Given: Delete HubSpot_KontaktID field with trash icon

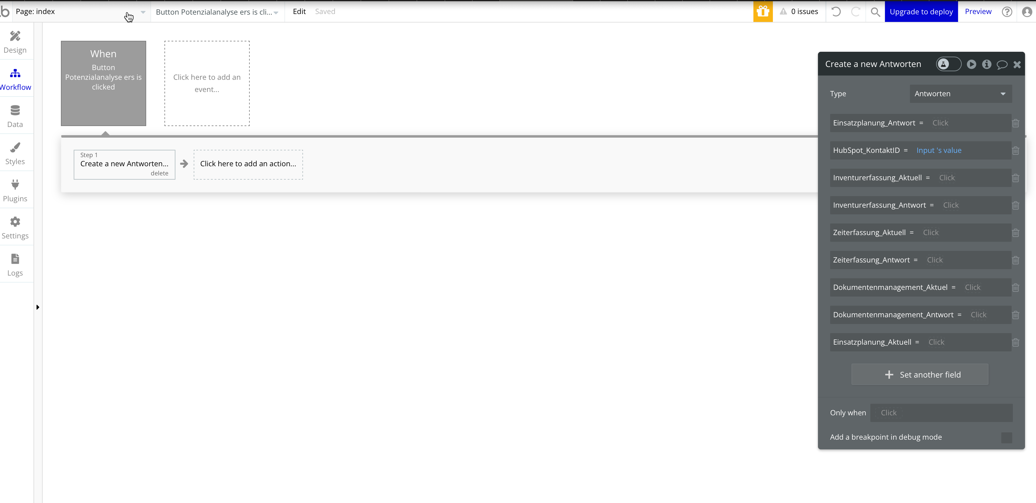Looking at the screenshot, I should pyautogui.click(x=1016, y=150).
